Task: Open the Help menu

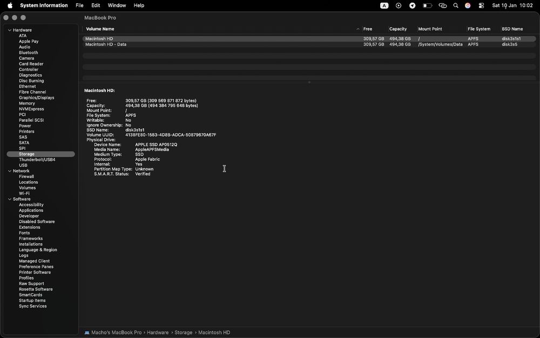Action: pos(139,5)
